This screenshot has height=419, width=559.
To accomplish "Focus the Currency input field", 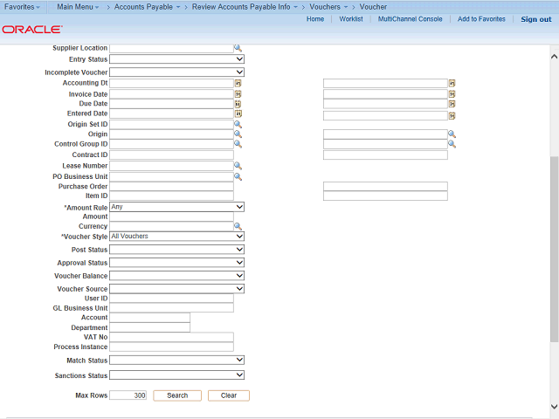I will pyautogui.click(x=171, y=227).
